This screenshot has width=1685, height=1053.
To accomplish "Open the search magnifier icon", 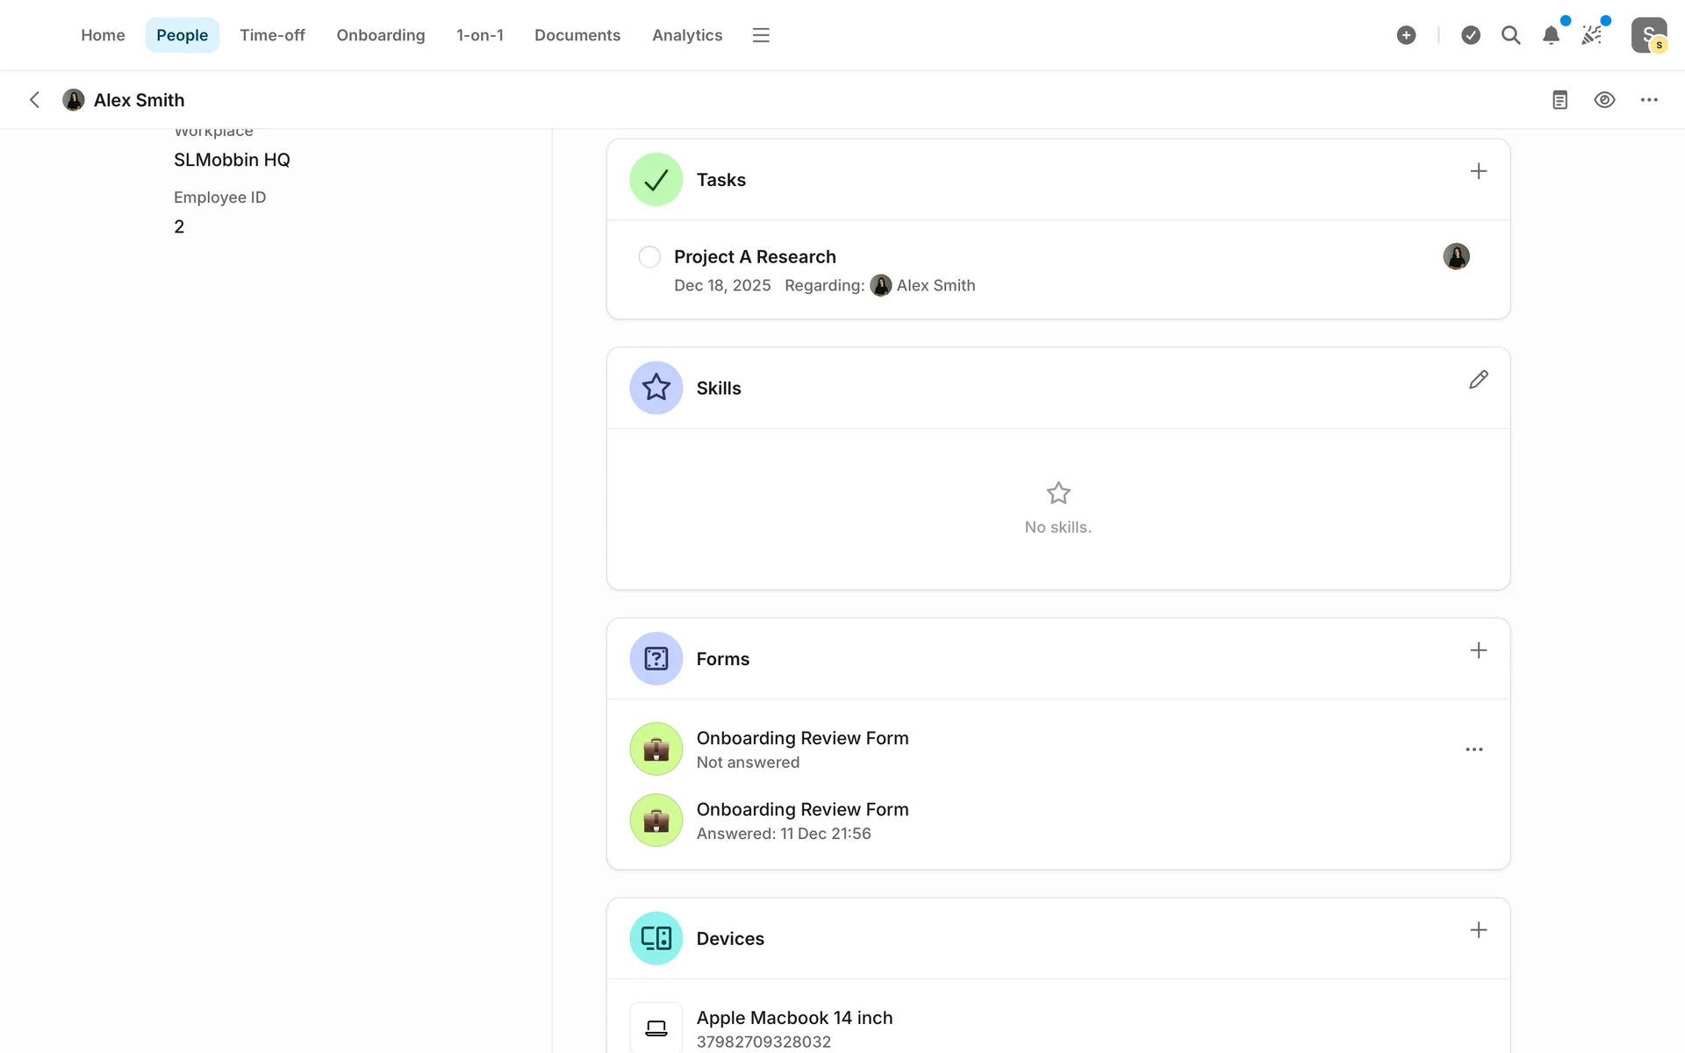I will coord(1510,35).
